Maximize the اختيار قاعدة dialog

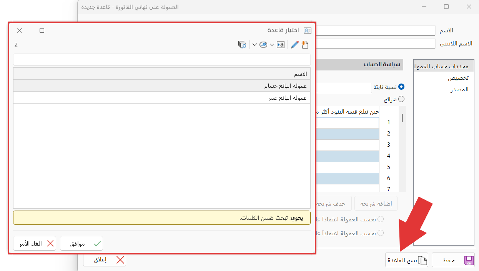[42, 30]
